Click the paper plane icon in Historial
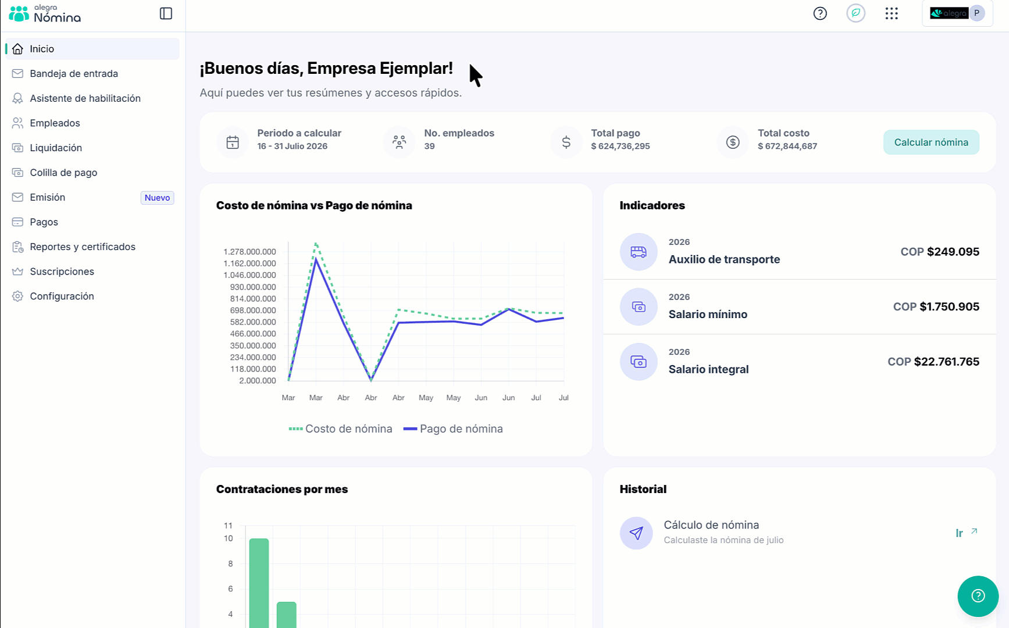Viewport: 1009px width, 628px height. pyautogui.click(x=636, y=533)
